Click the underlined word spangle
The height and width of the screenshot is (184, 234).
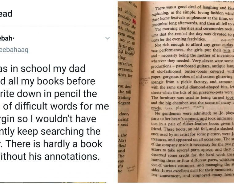(159, 82)
